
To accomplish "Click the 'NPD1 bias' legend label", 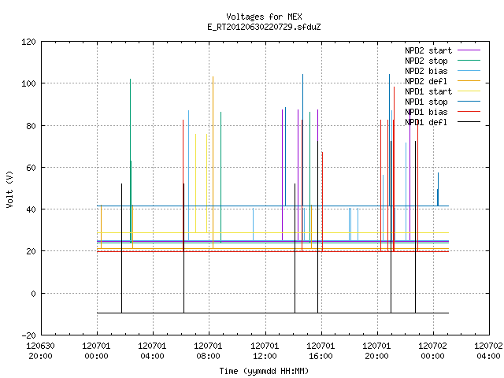I will [x=426, y=112].
